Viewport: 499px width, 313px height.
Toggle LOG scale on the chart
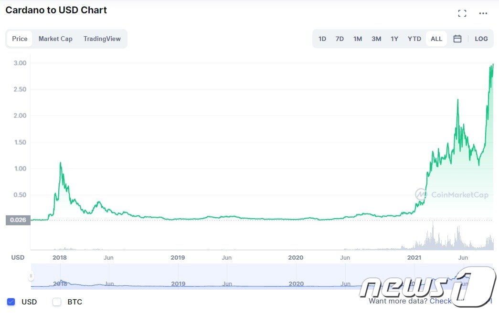[x=481, y=39]
